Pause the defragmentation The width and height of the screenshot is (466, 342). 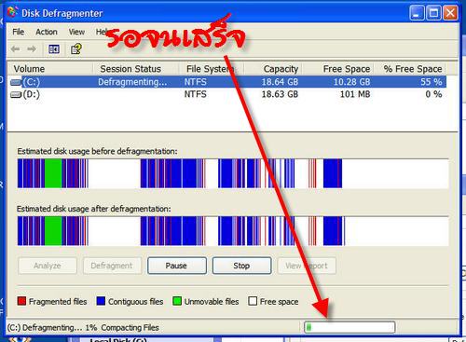point(176,266)
